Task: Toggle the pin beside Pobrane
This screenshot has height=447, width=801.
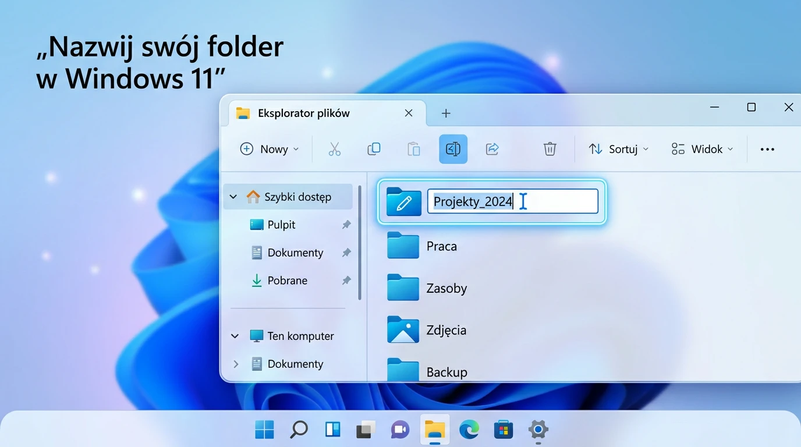Action: [346, 281]
